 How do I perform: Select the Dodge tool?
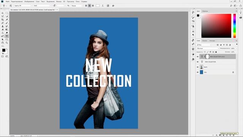coord(7,33)
